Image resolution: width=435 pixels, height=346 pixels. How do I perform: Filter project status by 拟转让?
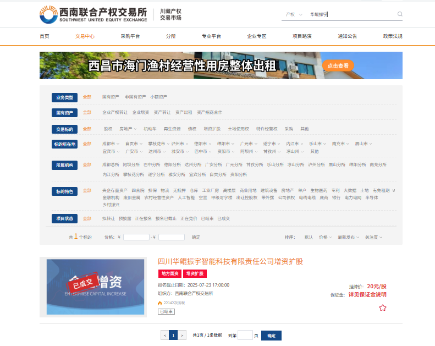[108, 218]
